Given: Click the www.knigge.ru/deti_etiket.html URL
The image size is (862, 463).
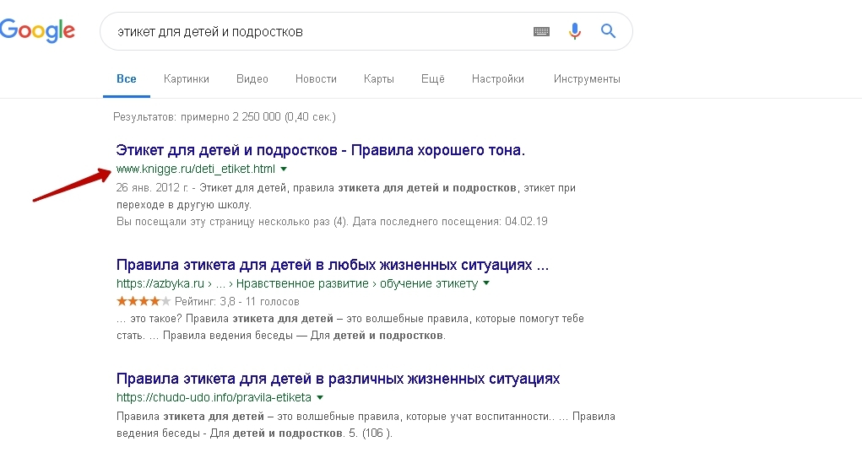Looking at the screenshot, I should tap(196, 169).
